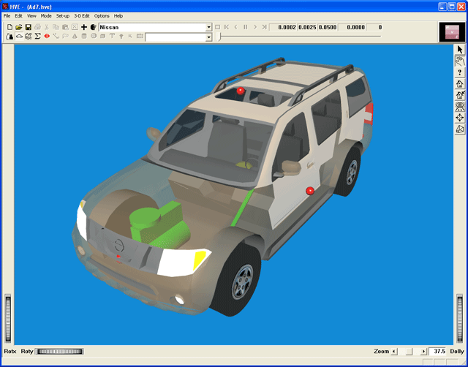The image size is (468, 367).
Task: Click the Pause playback button
Action: coord(246,27)
